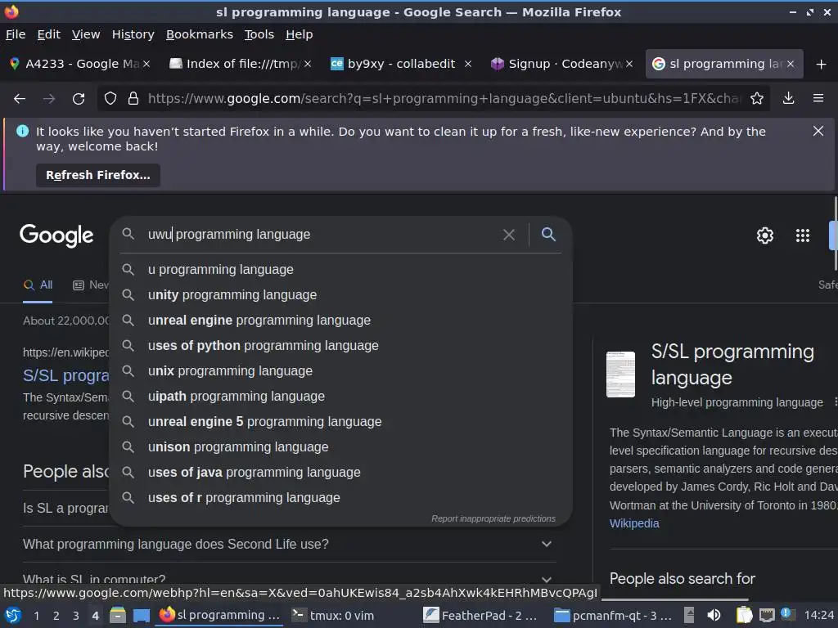Viewport: 838px width, 628px height.
Task: Choose suggestion 'uses of python programming language'
Action: coord(341,346)
